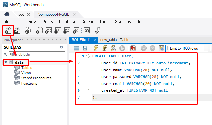The image size is (212, 125).
Task: Open the Edit menu
Action: pyautogui.click(x=18, y=22)
